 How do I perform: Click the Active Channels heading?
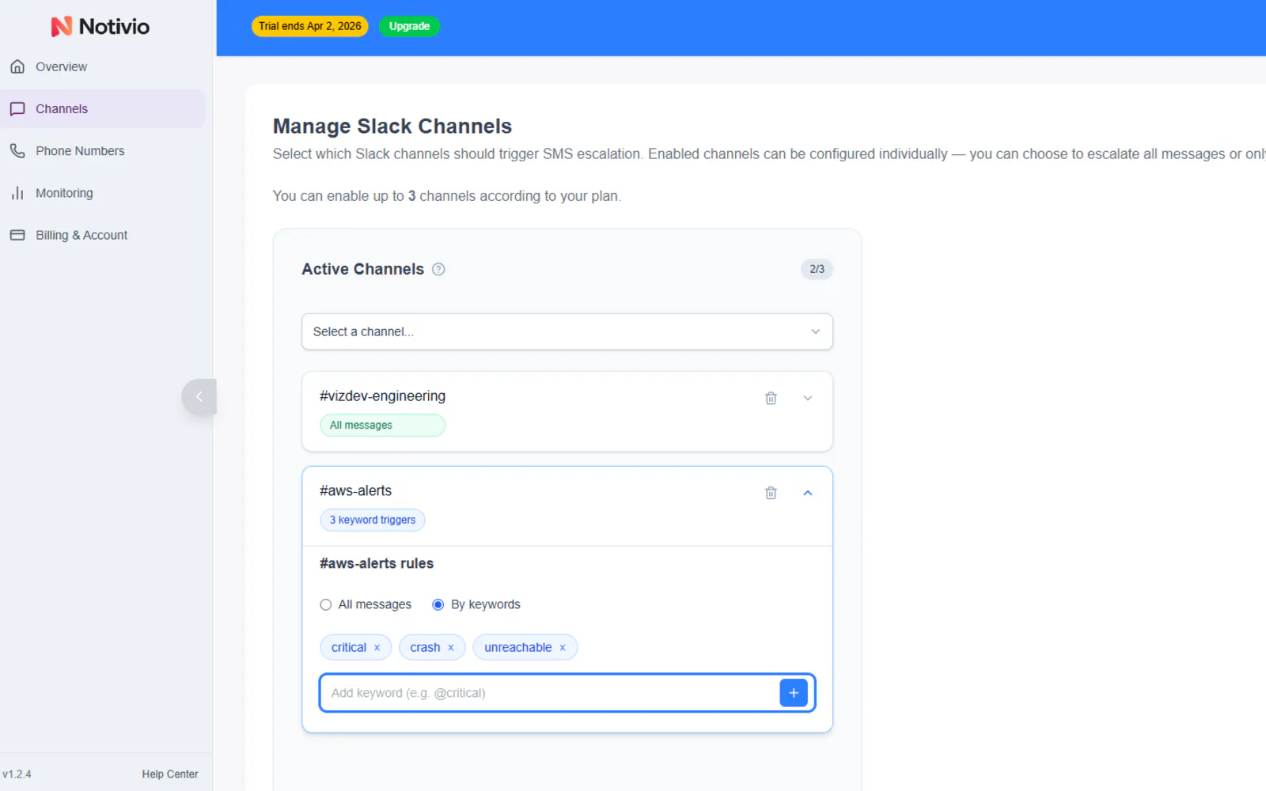363,269
